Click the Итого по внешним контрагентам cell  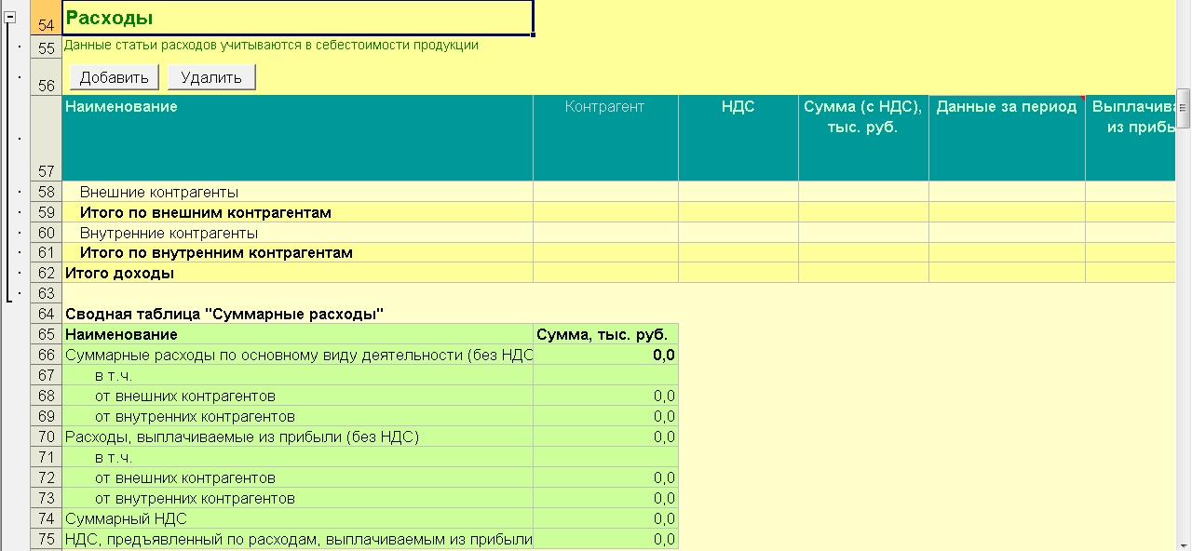click(x=297, y=212)
